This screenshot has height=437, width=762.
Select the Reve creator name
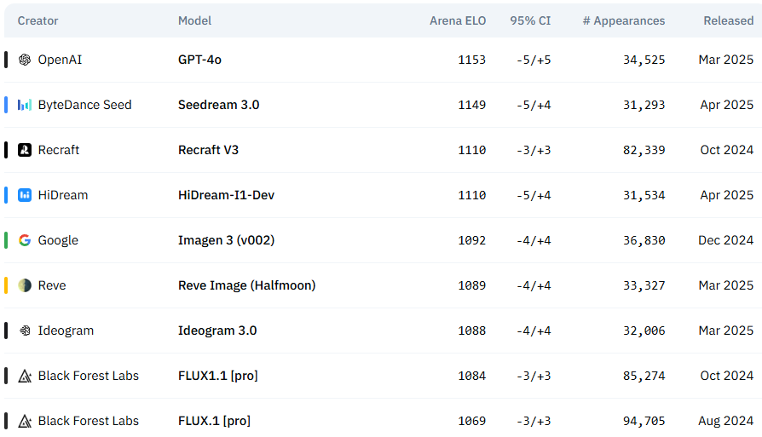pyautogui.click(x=52, y=285)
